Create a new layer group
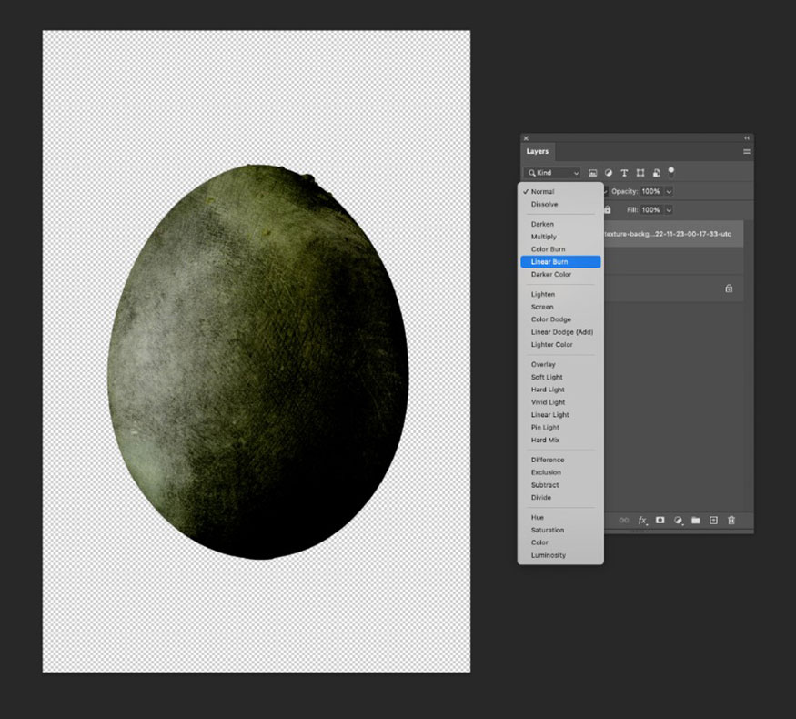The image size is (796, 719). [696, 520]
